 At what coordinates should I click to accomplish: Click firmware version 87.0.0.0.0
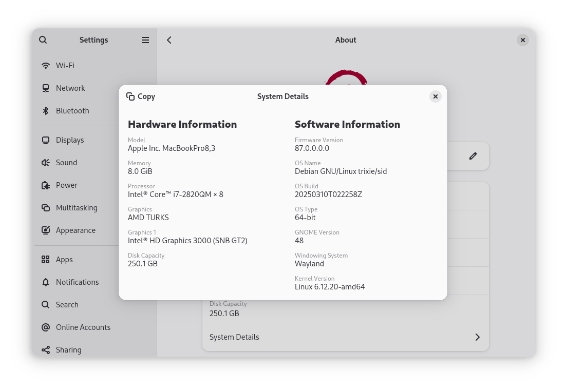coord(312,148)
